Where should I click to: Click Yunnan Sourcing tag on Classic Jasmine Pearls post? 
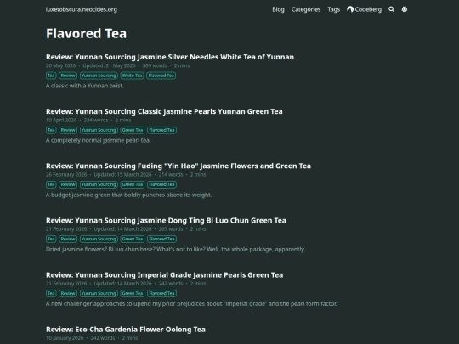click(99, 130)
